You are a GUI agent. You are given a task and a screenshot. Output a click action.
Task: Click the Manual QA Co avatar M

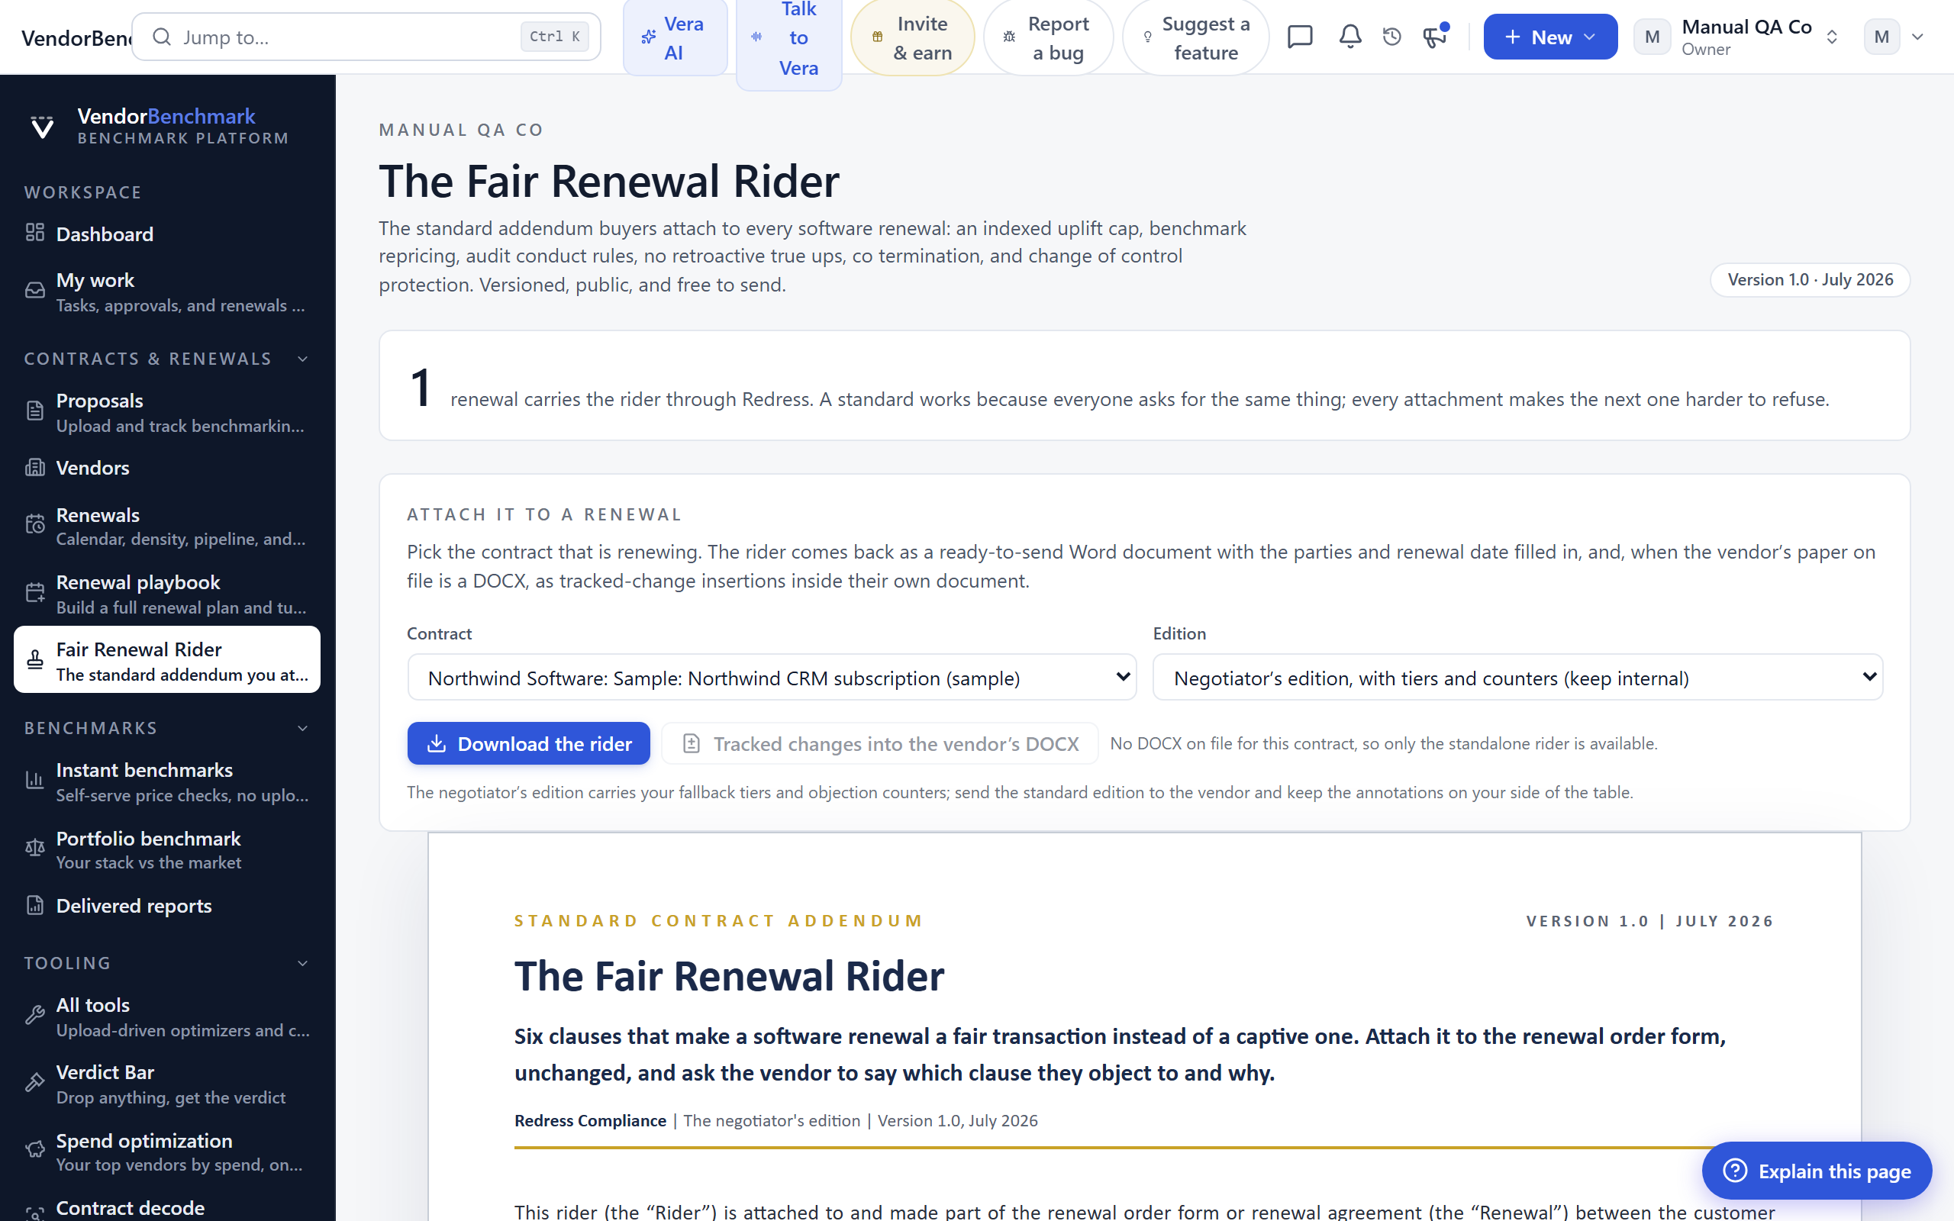point(1652,37)
